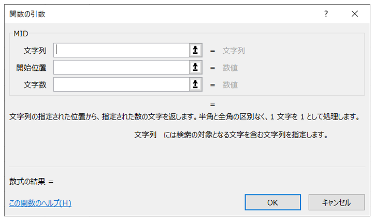Click the 開始位置 argument label

[31, 68]
